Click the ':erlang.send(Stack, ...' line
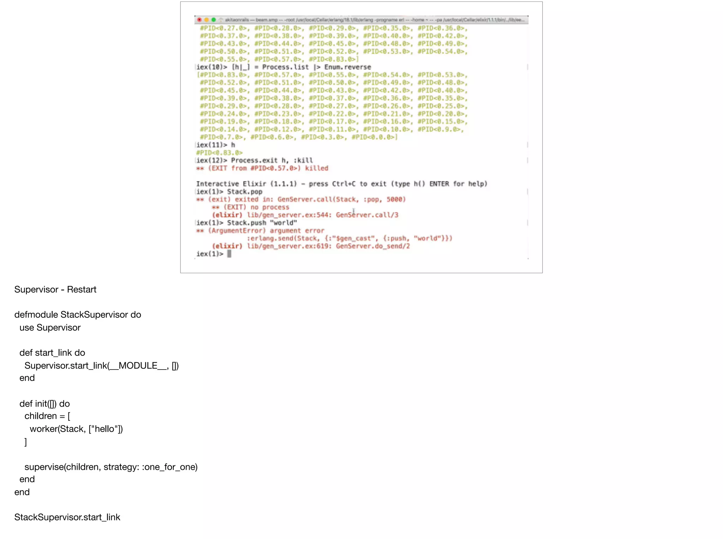The image size is (723, 539). 349,238
